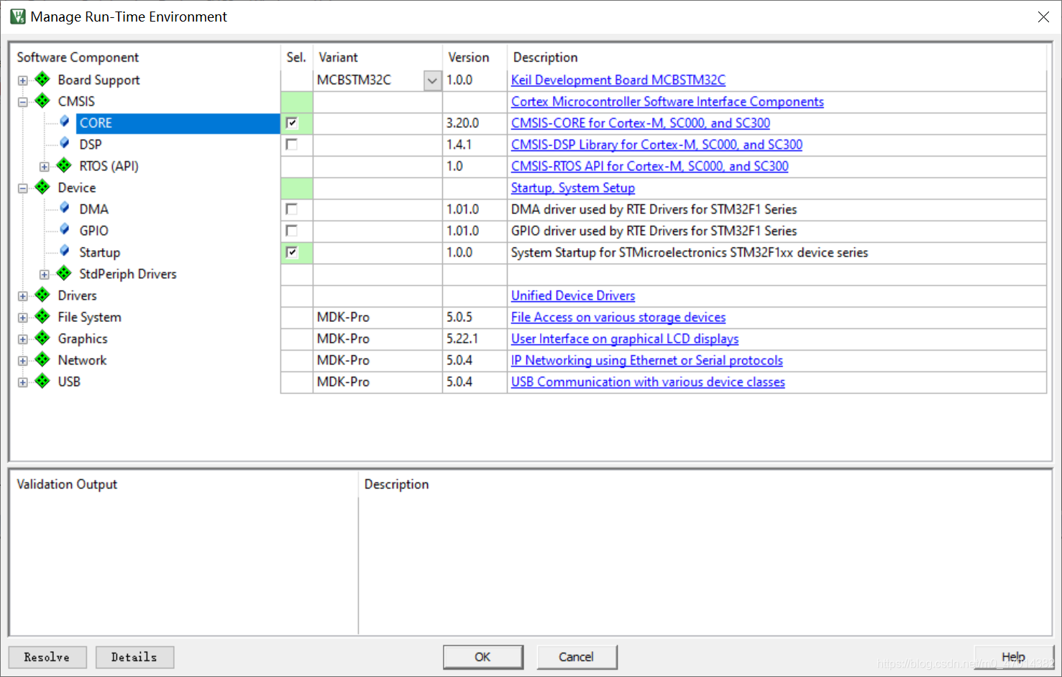Open File Access on various storage devices link
The image size is (1062, 677).
click(618, 317)
